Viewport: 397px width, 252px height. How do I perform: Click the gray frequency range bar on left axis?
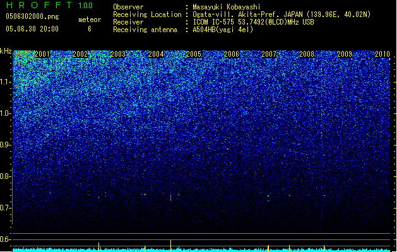[x=13, y=195]
